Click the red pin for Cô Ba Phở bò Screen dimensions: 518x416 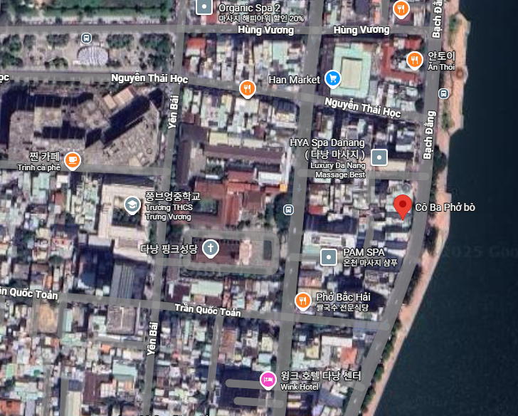[402, 206]
